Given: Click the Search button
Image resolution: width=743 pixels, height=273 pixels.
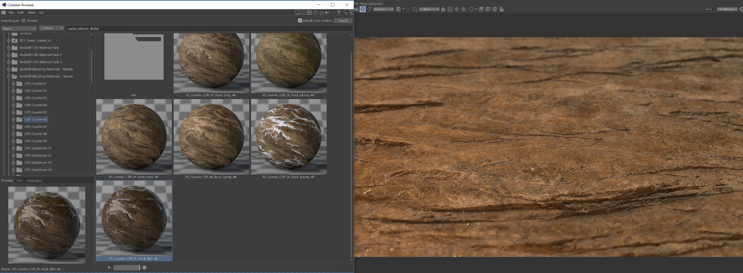Looking at the screenshot, I should pyautogui.click(x=343, y=20).
